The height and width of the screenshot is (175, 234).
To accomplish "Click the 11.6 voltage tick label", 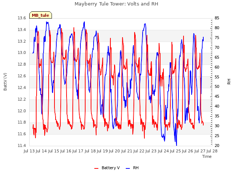I will pyautogui.click(x=22, y=134).
